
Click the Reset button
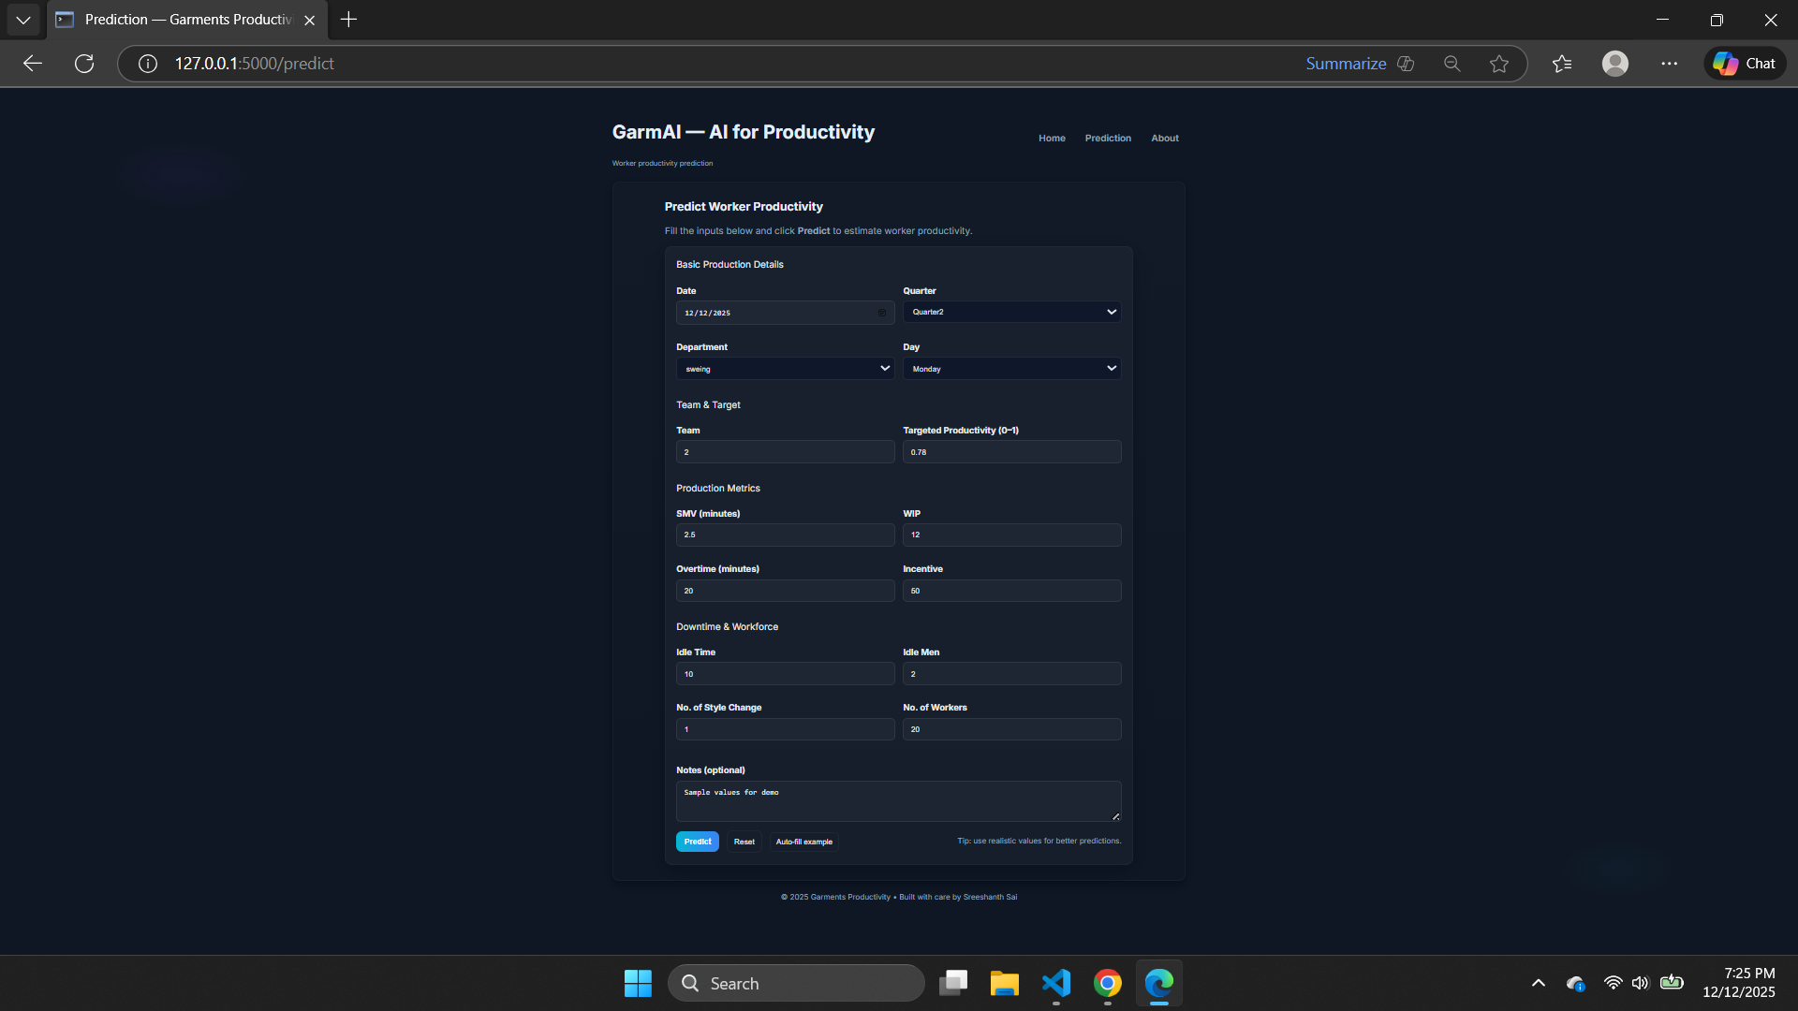click(x=744, y=842)
